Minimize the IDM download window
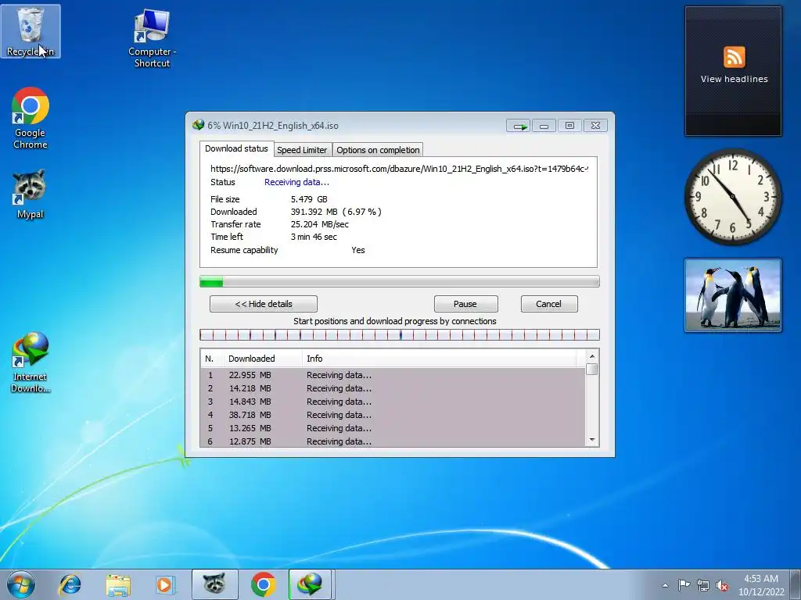 pyautogui.click(x=544, y=126)
